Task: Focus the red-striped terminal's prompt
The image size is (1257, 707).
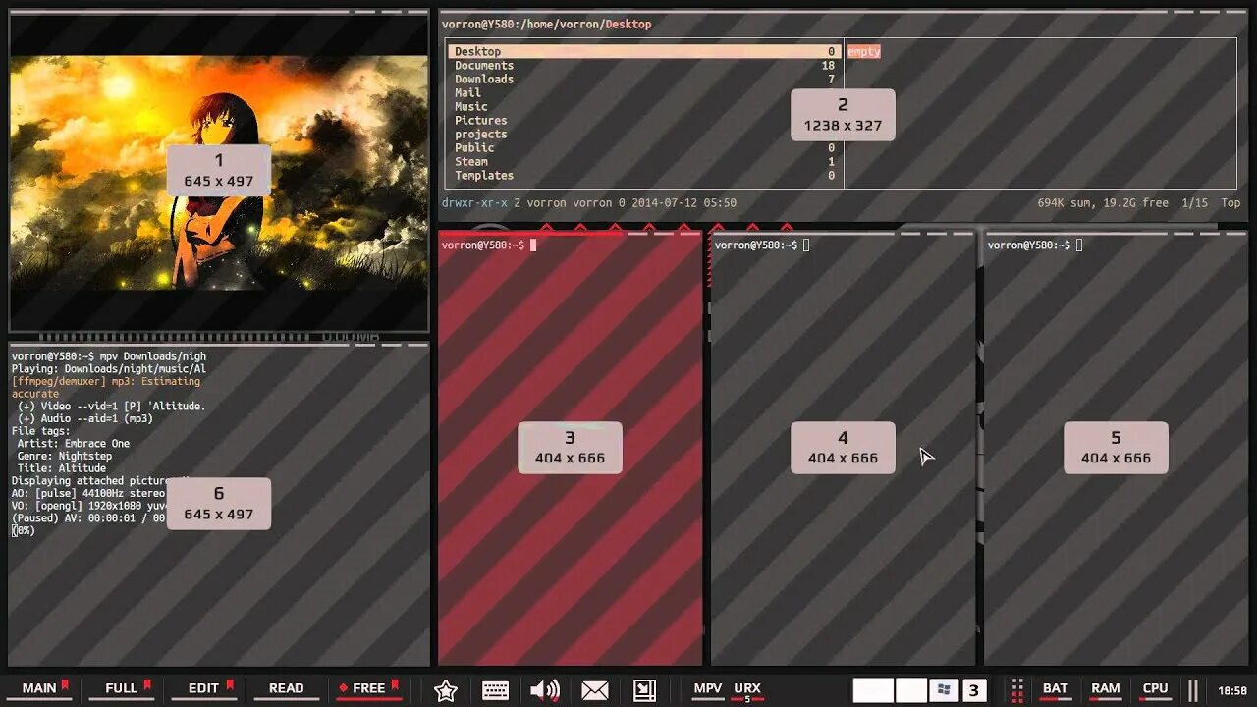Action: pyautogui.click(x=488, y=245)
